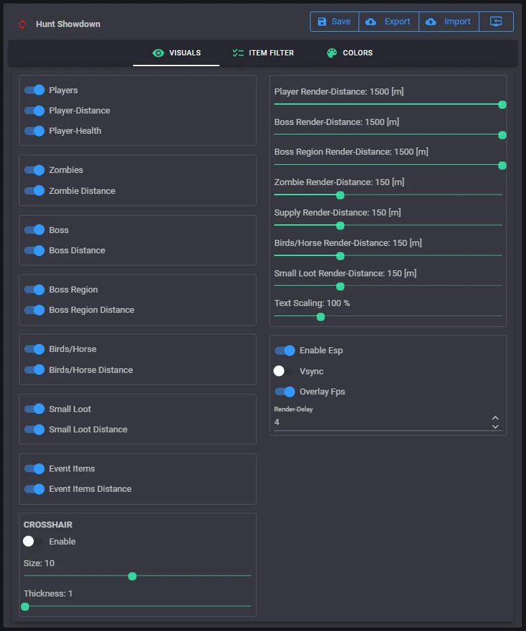Click the cloud download Export icon
The width and height of the screenshot is (526, 631).
point(371,22)
